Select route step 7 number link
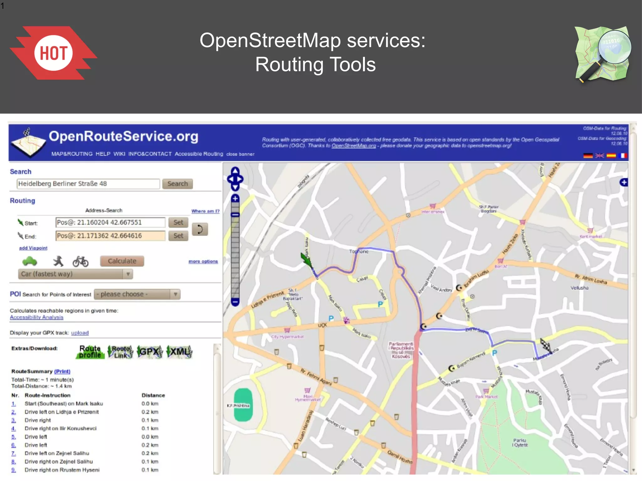Screen dimensions: 642x481 pos(13,453)
